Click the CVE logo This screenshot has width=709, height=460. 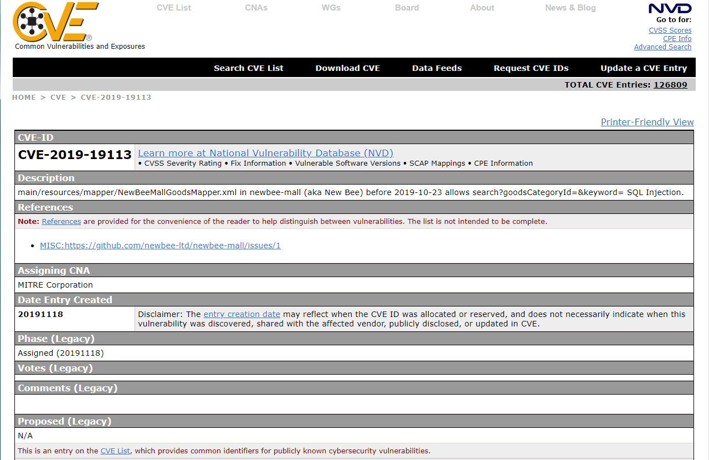(55, 22)
